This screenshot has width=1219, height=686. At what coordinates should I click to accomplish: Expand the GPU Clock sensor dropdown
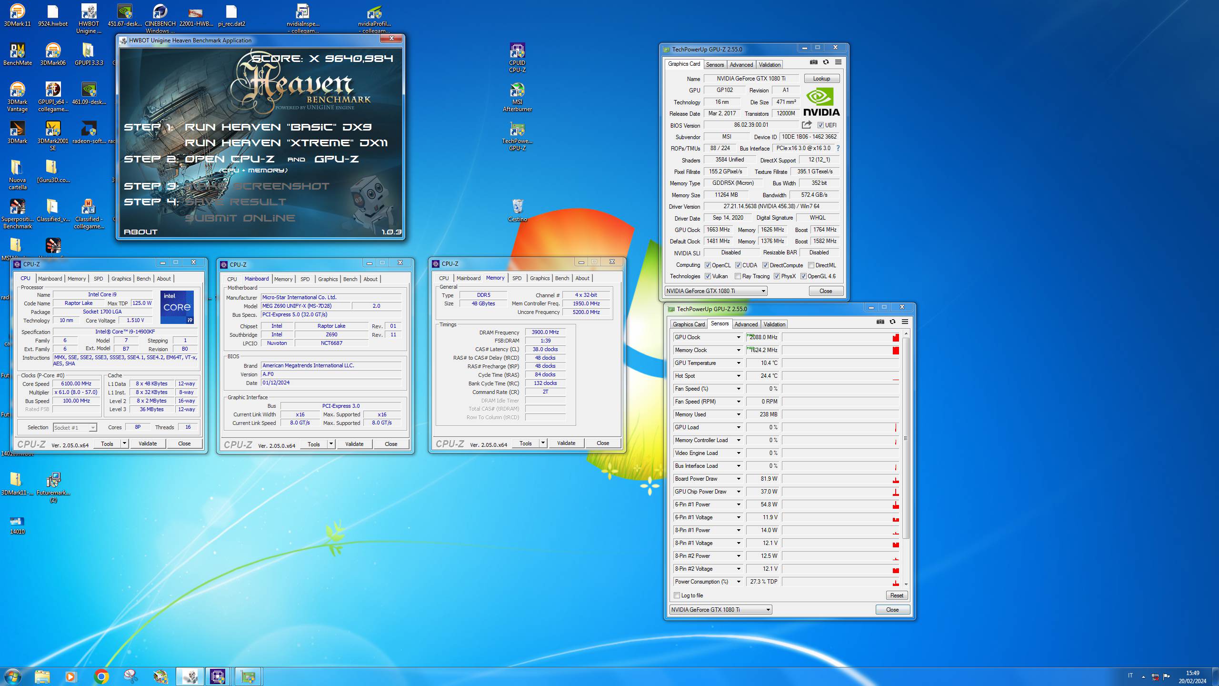point(739,337)
